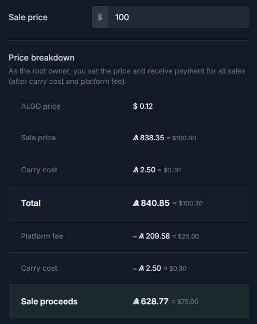Click ALGO icon in Total row
Screen dimensions: 257x324
click(136, 203)
